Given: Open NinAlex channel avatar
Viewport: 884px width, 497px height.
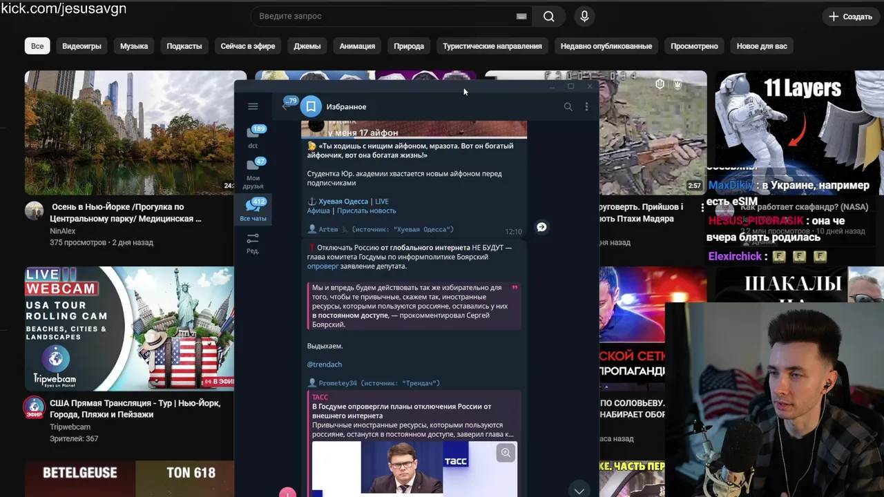Looking at the screenshot, I should pos(34,211).
